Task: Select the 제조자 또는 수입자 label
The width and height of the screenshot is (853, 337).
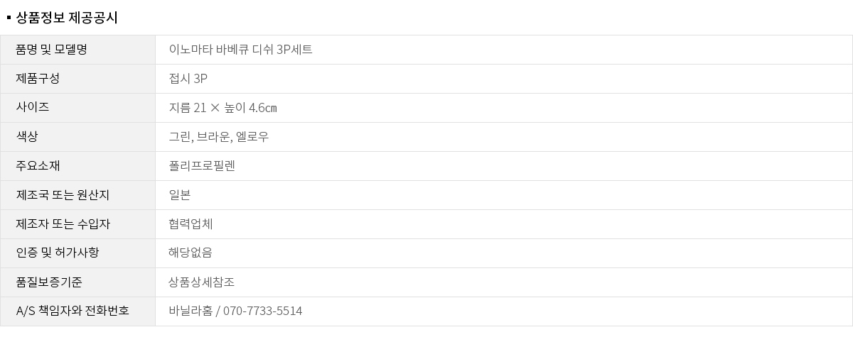Action: point(63,224)
